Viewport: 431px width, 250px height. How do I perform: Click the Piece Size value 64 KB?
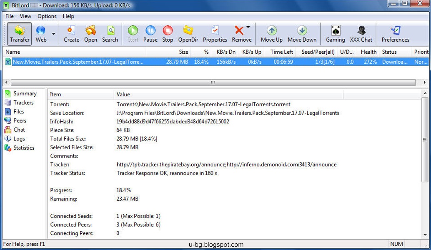point(123,130)
